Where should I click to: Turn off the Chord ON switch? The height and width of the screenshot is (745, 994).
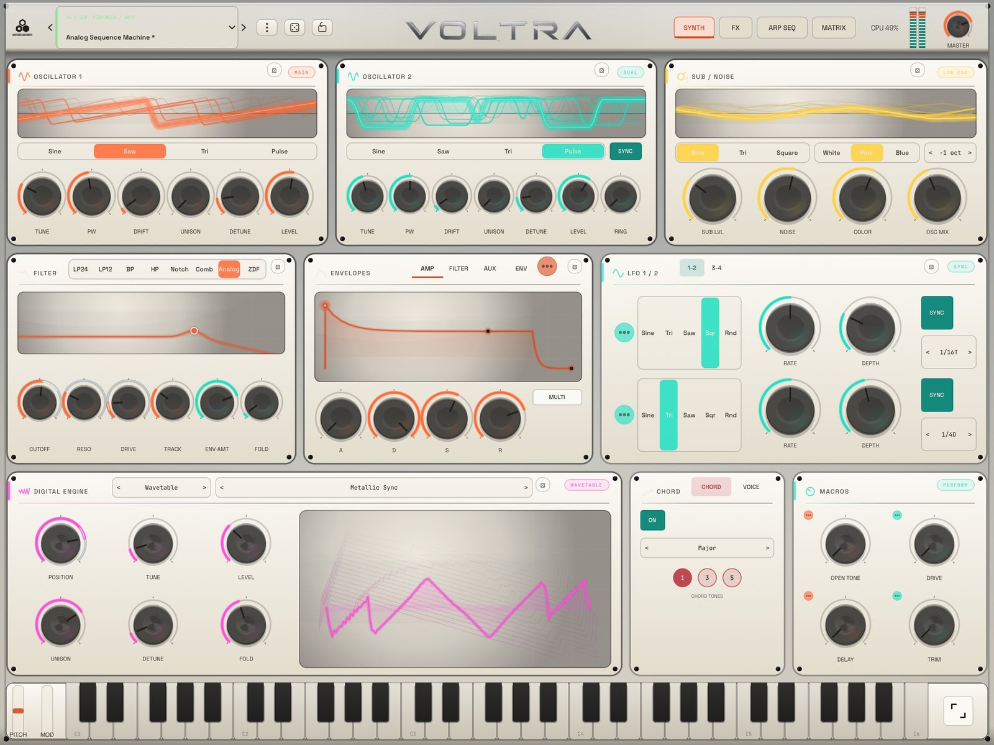coord(652,520)
